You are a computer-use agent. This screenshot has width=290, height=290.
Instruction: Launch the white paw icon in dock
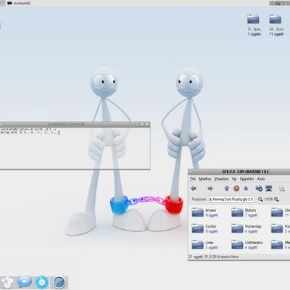point(7,282)
